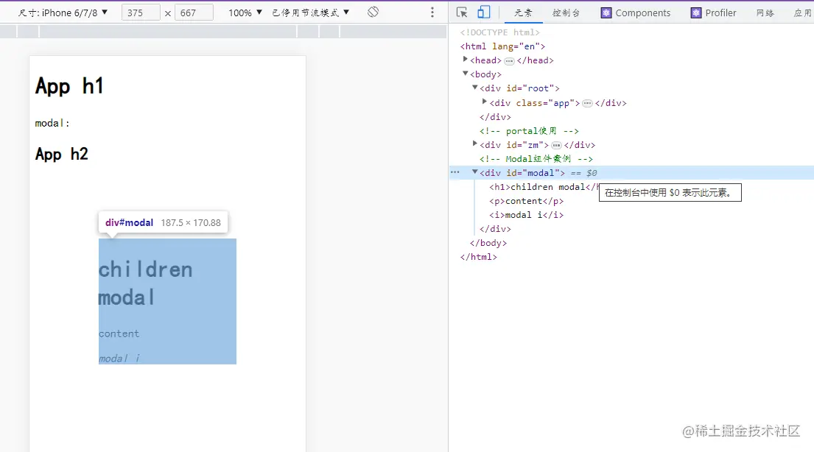This screenshot has height=452, width=814.
Task: Activate the inspect element picker icon
Action: pos(462,13)
